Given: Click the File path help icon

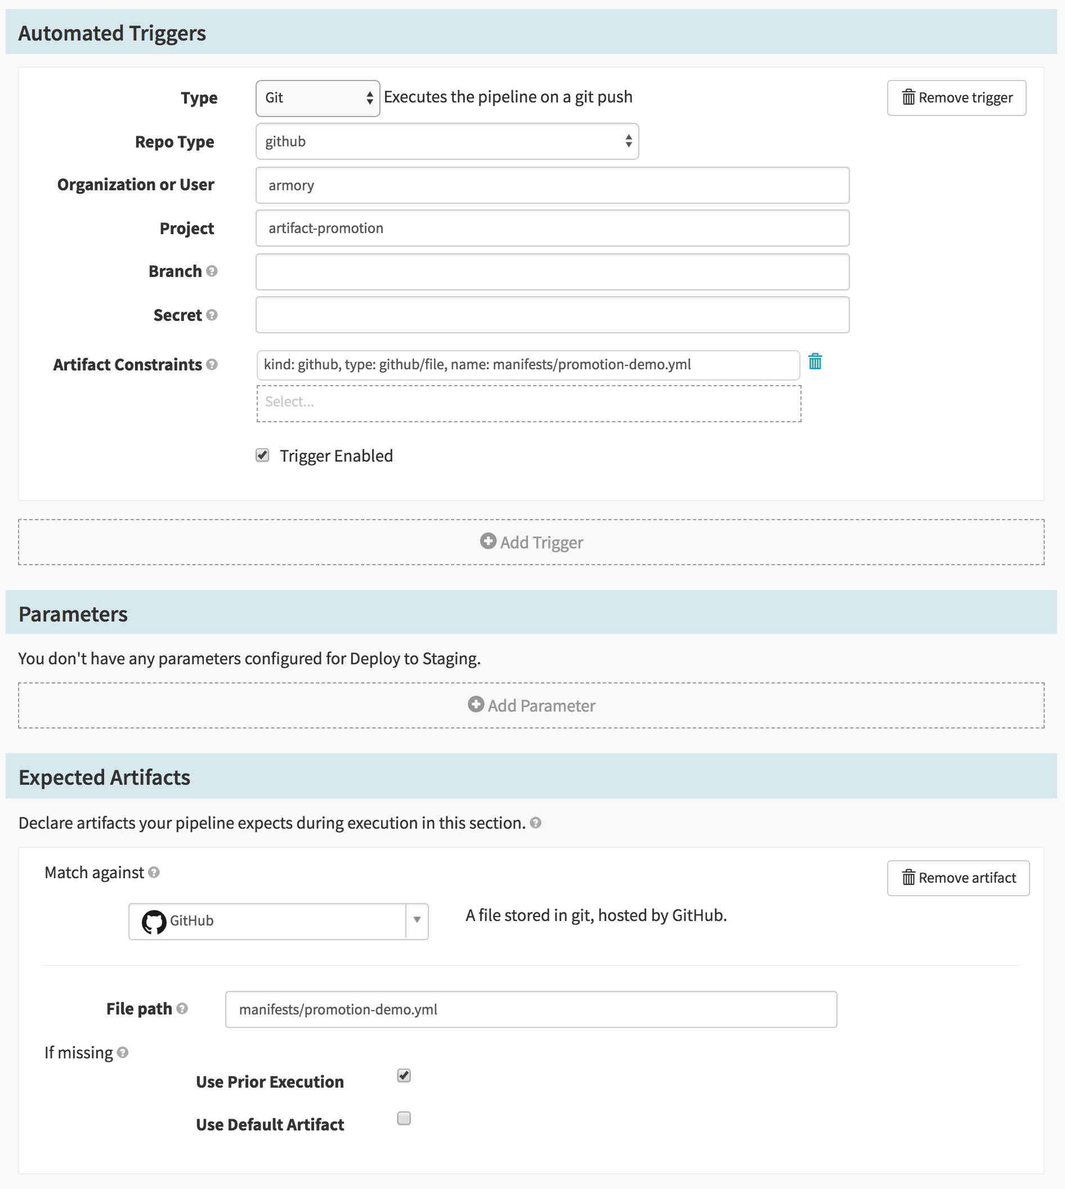Looking at the screenshot, I should 182,1008.
